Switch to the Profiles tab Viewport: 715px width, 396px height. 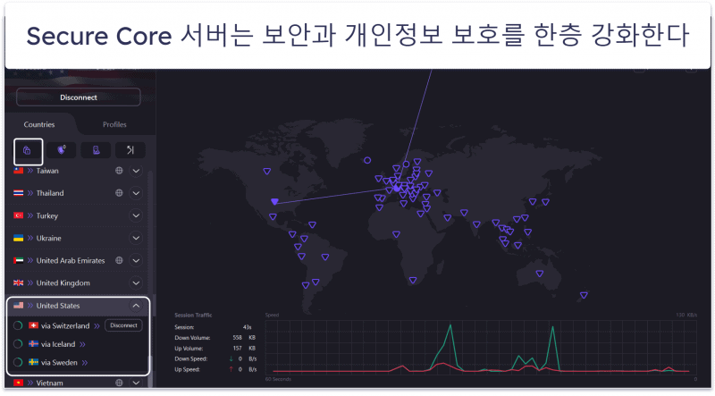[114, 124]
